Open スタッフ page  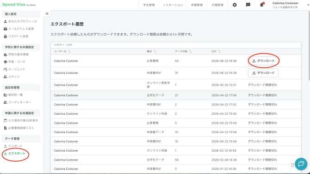click(x=12, y=77)
